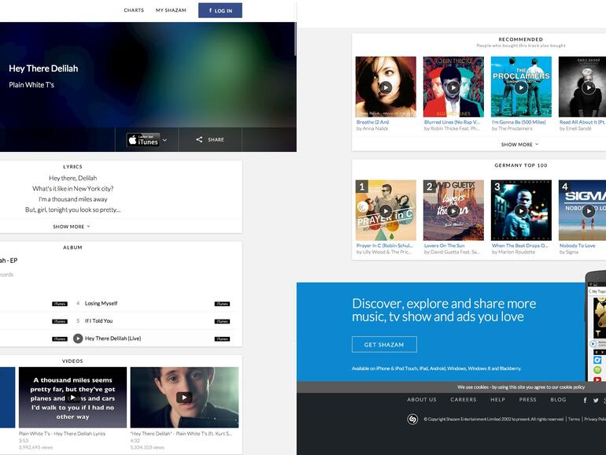The height and width of the screenshot is (455, 606).
Task: Click left iTunes badge for Hey There Delilah (Live)
Action: [x=60, y=339]
